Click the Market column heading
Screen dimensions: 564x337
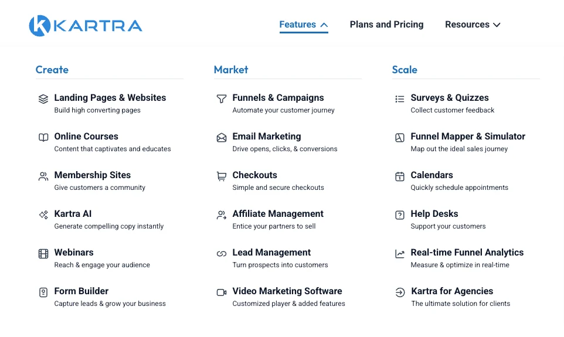[231, 70]
